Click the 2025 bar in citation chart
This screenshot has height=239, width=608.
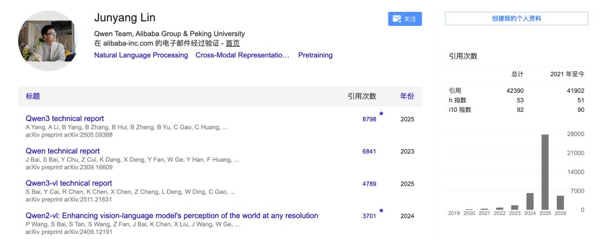click(544, 172)
